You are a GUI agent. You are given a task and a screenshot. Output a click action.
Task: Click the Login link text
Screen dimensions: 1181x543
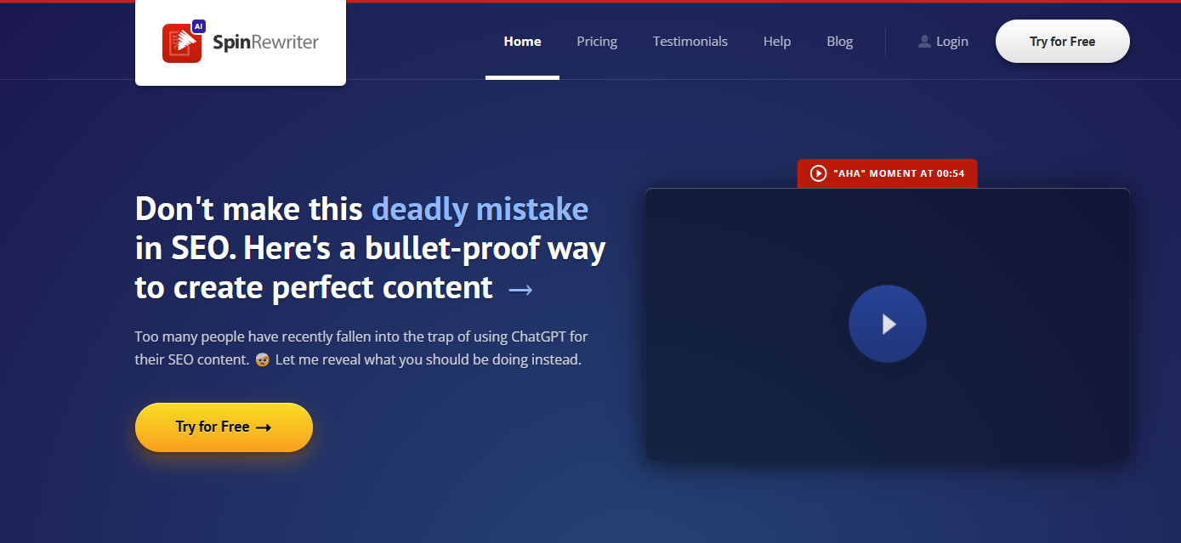[952, 41]
